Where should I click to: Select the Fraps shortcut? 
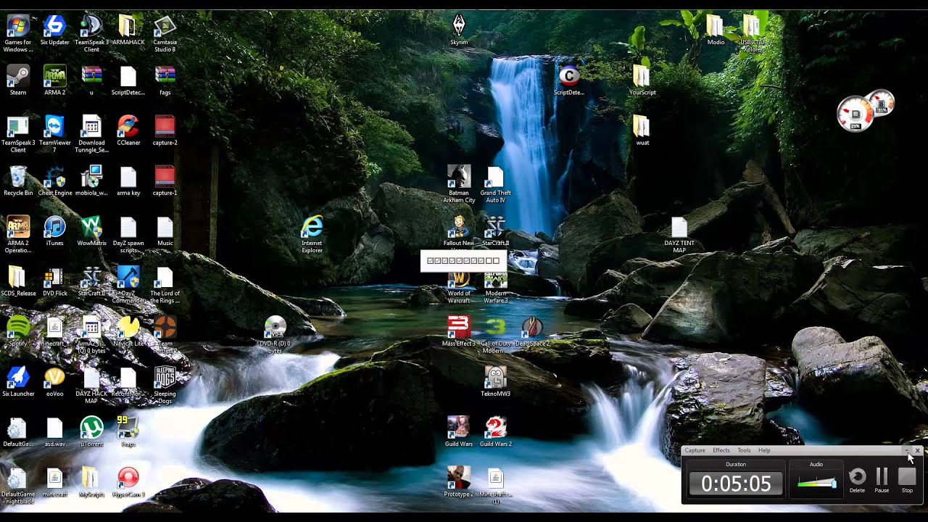point(128,431)
